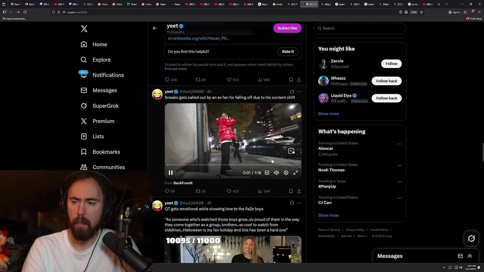484x272 pixels.
Task: Click the Subscribe button
Action: pos(287,28)
